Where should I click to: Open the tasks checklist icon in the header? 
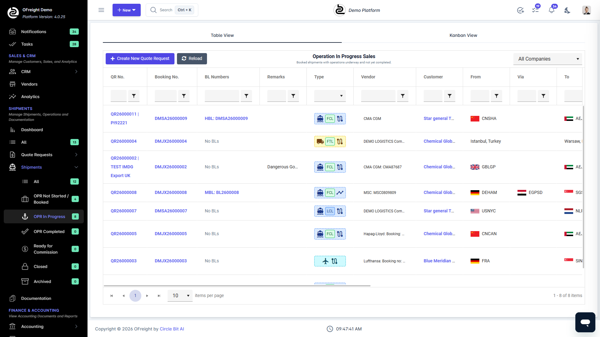pyautogui.click(x=536, y=10)
